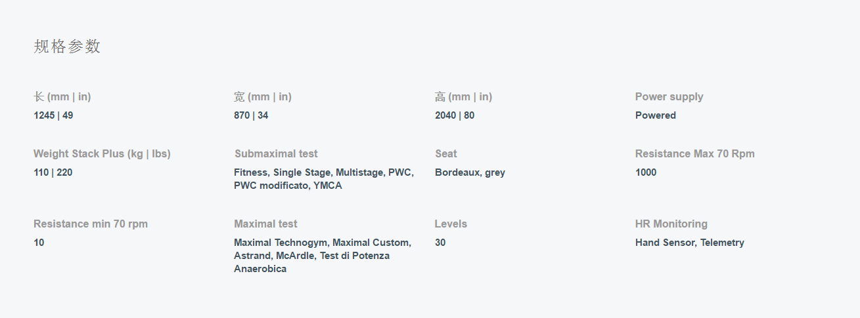Click the Power supply label
Image resolution: width=860 pixels, height=318 pixels.
tap(669, 97)
